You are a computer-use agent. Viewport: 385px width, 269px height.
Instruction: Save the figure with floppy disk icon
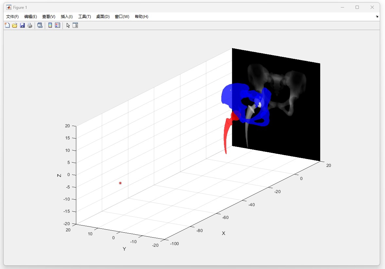tap(22, 25)
